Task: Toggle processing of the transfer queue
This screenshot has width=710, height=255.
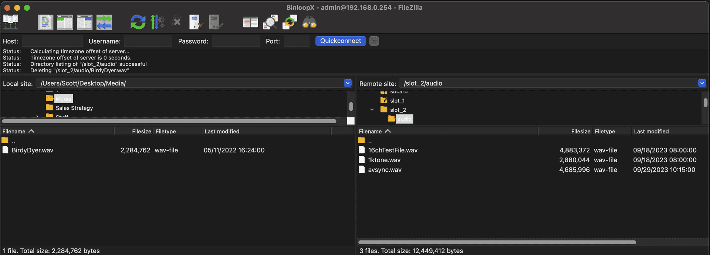Action: tap(158, 23)
